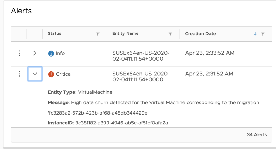Viewport: 276px width, 149px height.
Task: Open the Creation Date column filter
Action: (x=263, y=34)
